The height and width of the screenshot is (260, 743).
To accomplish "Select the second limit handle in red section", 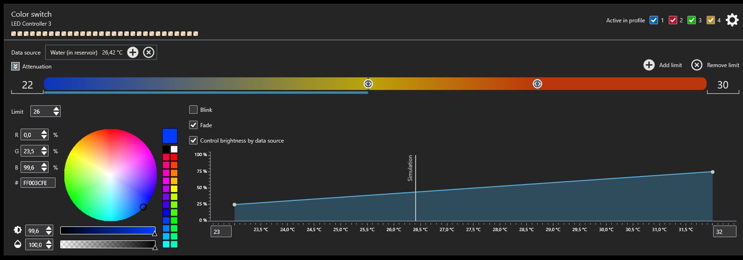I will [x=537, y=84].
